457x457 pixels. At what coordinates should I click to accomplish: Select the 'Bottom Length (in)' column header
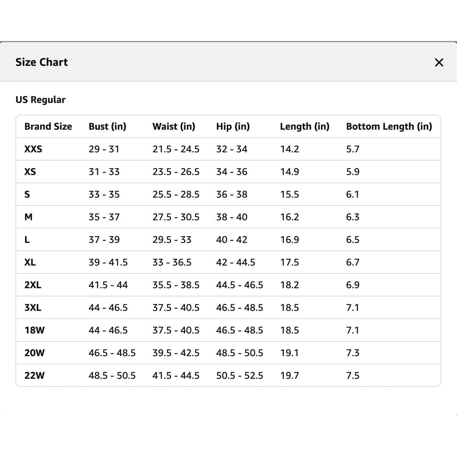click(389, 126)
